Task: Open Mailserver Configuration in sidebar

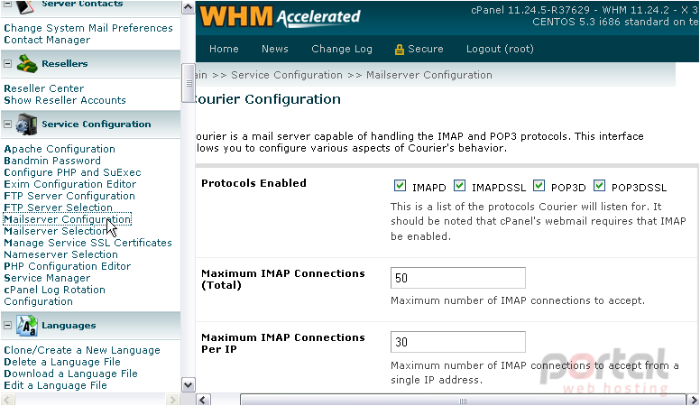Action: click(68, 219)
